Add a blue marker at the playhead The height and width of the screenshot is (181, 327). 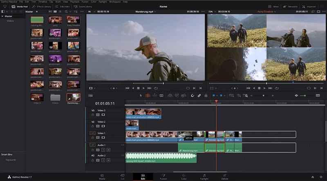click(221, 96)
